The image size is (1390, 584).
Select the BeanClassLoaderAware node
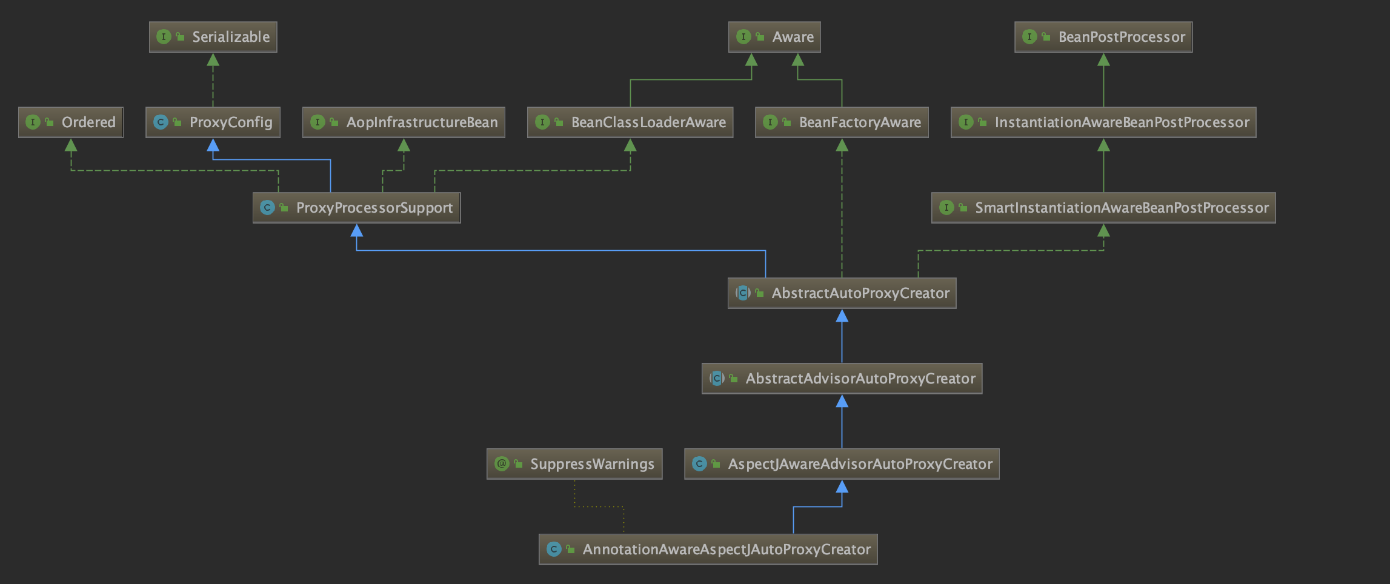coord(630,122)
